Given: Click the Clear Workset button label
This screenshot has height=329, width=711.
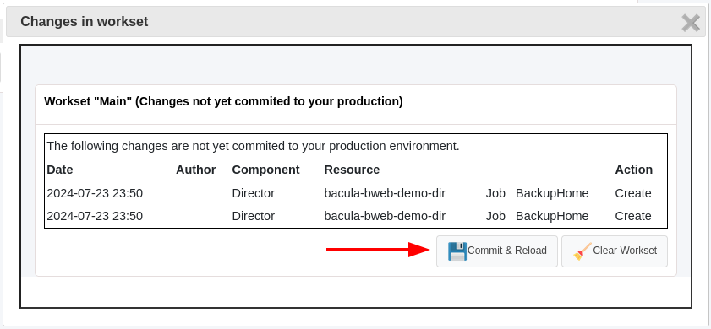Looking at the screenshot, I should click(x=625, y=251).
